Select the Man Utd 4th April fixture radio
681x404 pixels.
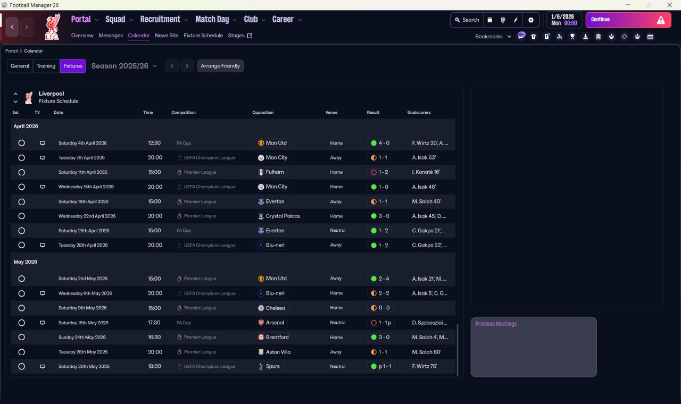click(21, 143)
